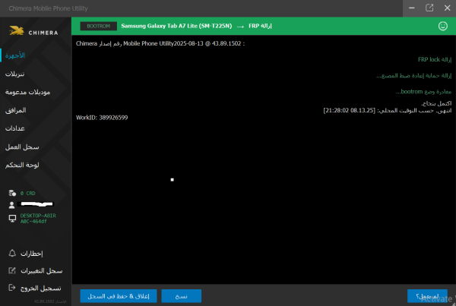456x306 pixels.
Task: Open the المرافق (Utilities) sidebar item
Action: (x=16, y=110)
